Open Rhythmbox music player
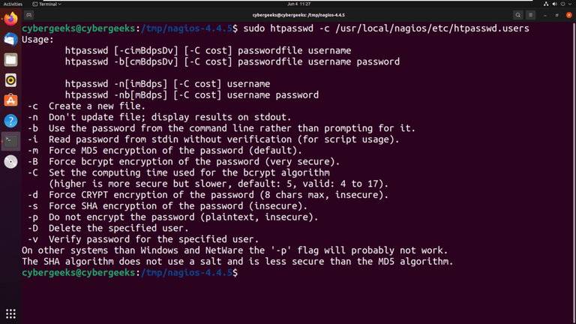Screen dimensions: 576x324 pyautogui.click(x=10, y=79)
